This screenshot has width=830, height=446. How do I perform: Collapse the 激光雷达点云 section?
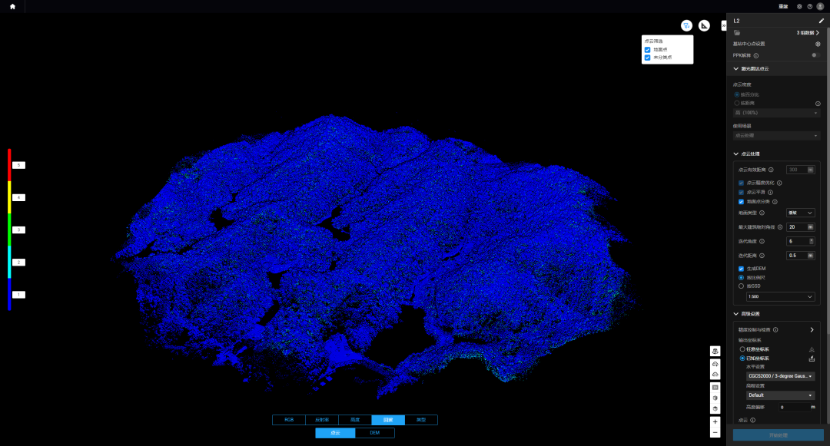click(735, 68)
